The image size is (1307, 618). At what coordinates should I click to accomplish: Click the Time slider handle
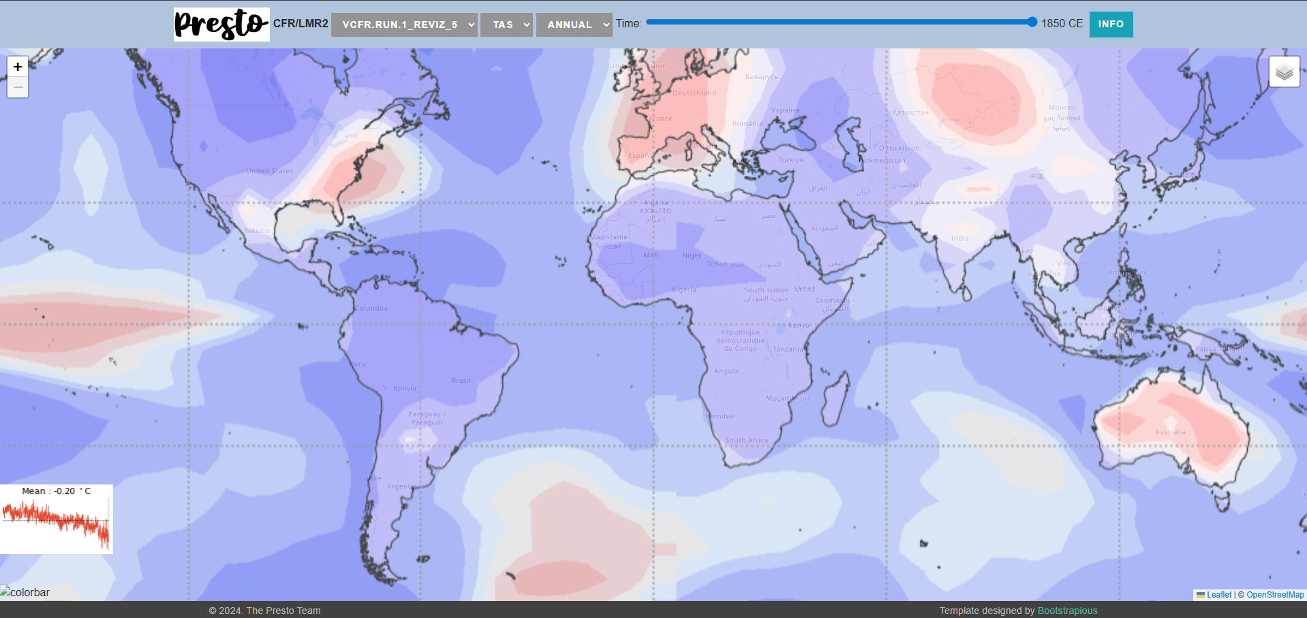click(x=1032, y=22)
